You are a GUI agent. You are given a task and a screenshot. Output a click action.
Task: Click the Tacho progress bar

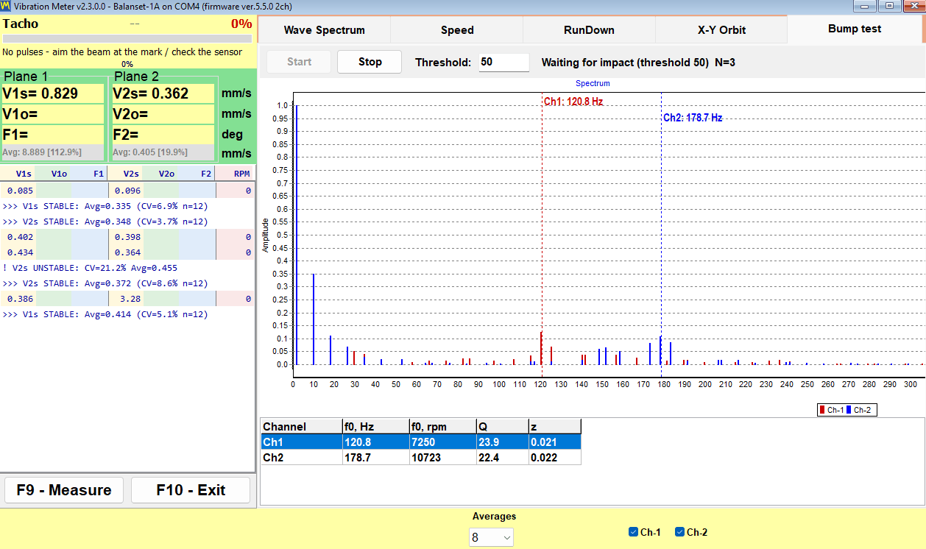click(127, 38)
